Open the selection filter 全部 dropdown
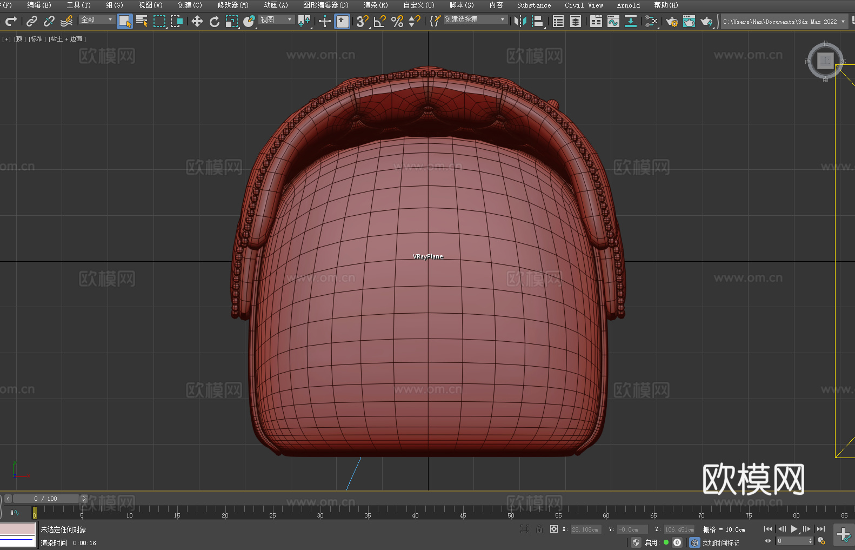Screen dimensions: 855x550 pyautogui.click(x=97, y=19)
